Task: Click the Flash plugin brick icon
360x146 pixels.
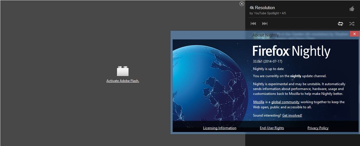Action: pyautogui.click(x=123, y=71)
